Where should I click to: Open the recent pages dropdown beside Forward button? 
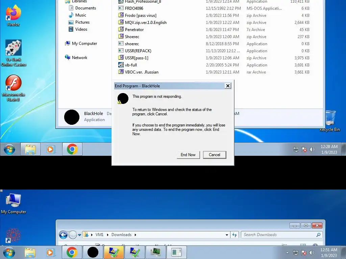tap(79, 235)
